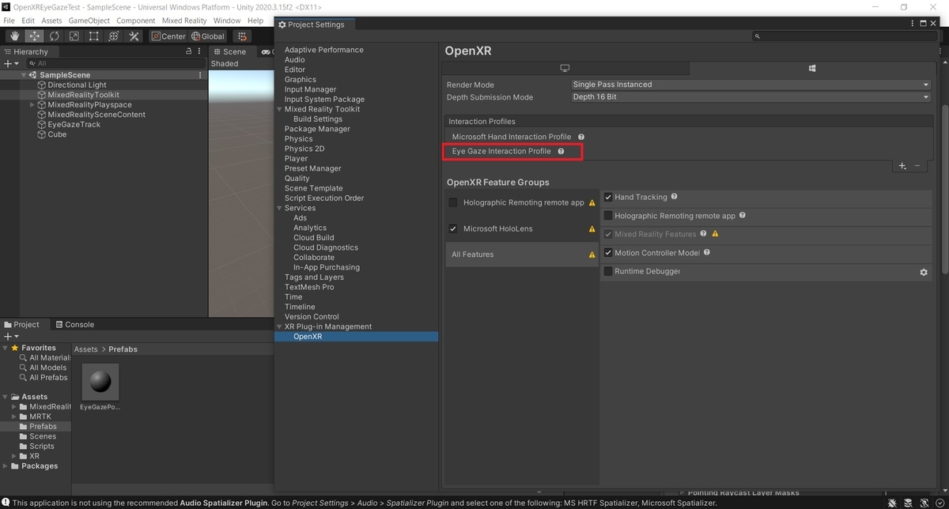
Task: Select the Rotate tool
Action: 54,36
